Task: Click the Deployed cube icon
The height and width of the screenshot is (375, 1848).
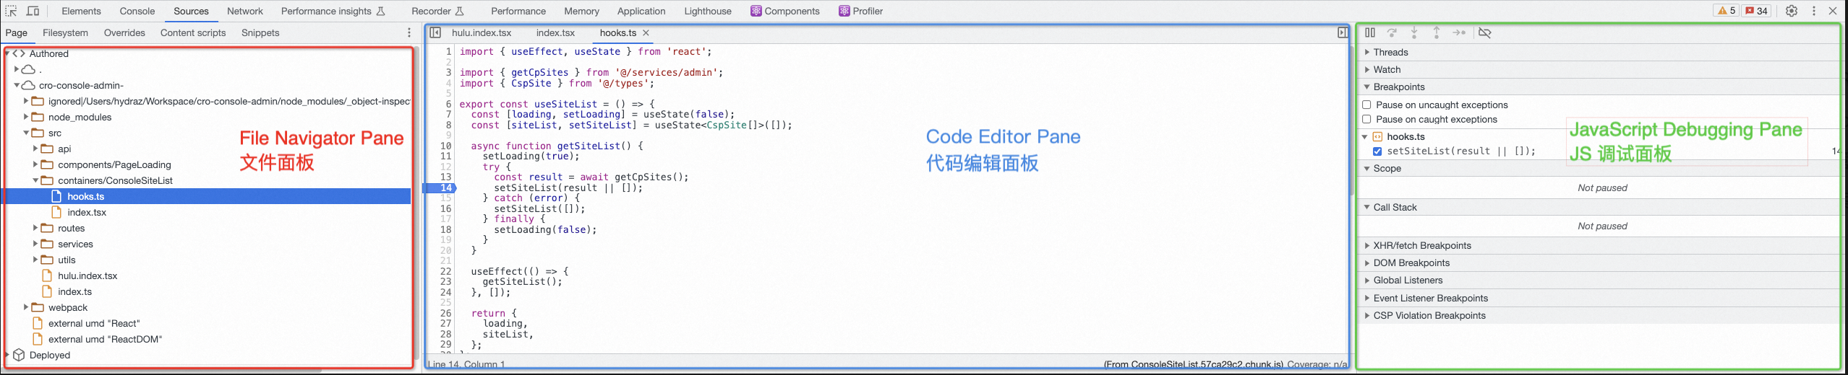Action: click(x=20, y=355)
